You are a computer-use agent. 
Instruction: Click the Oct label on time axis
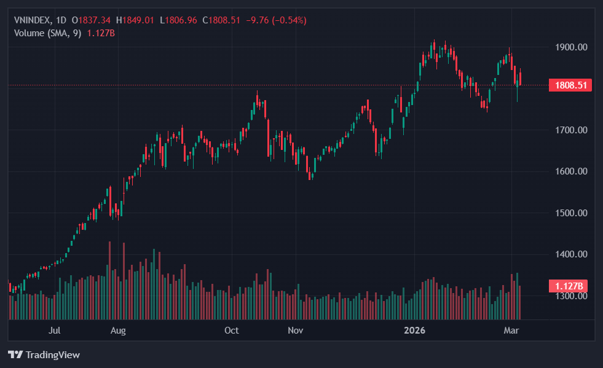(231, 331)
